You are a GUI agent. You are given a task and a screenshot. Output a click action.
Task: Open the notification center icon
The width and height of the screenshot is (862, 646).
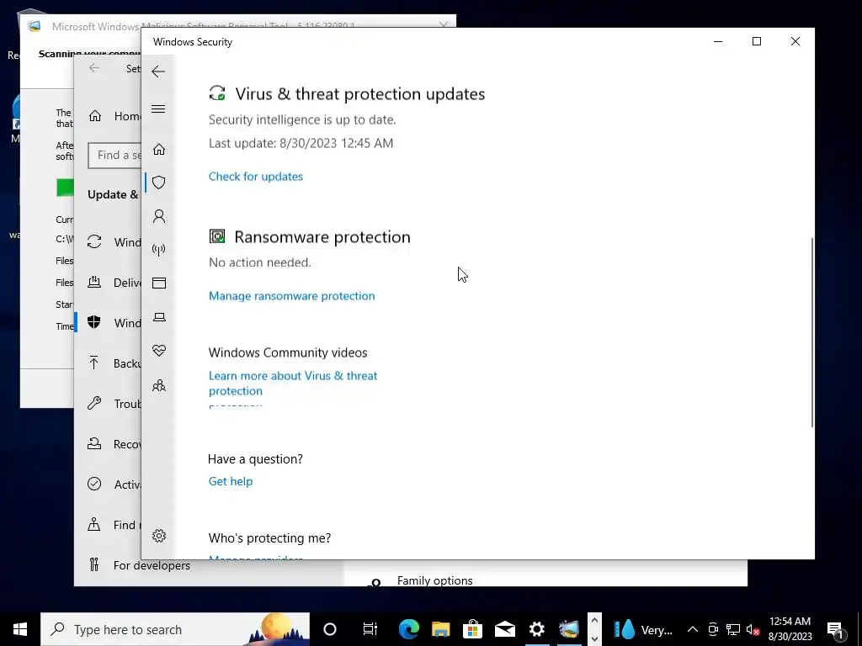[836, 629]
